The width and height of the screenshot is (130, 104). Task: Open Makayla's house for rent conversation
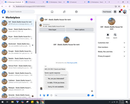pyautogui.click(x=17, y=89)
